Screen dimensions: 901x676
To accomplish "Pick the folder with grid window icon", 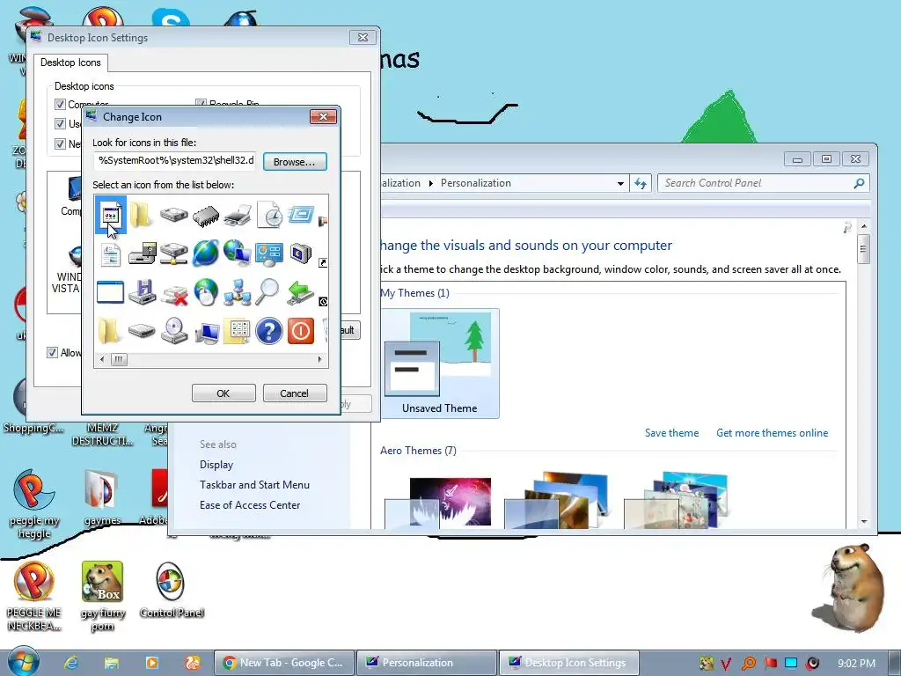I will point(238,331).
